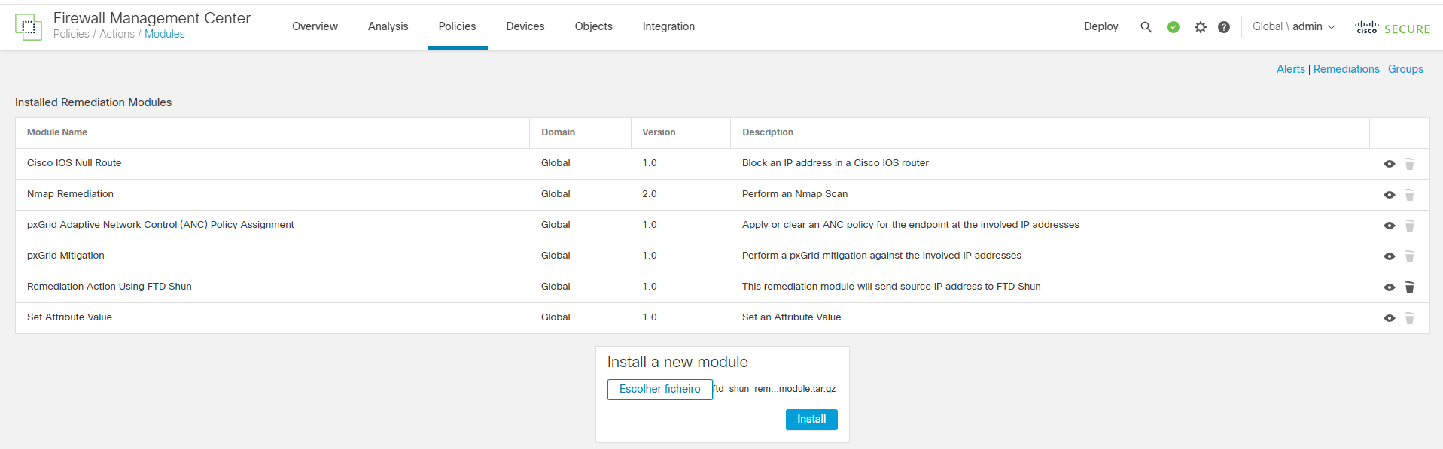View the pxGrid Mitigation module details
The width and height of the screenshot is (1443, 449).
click(1390, 256)
